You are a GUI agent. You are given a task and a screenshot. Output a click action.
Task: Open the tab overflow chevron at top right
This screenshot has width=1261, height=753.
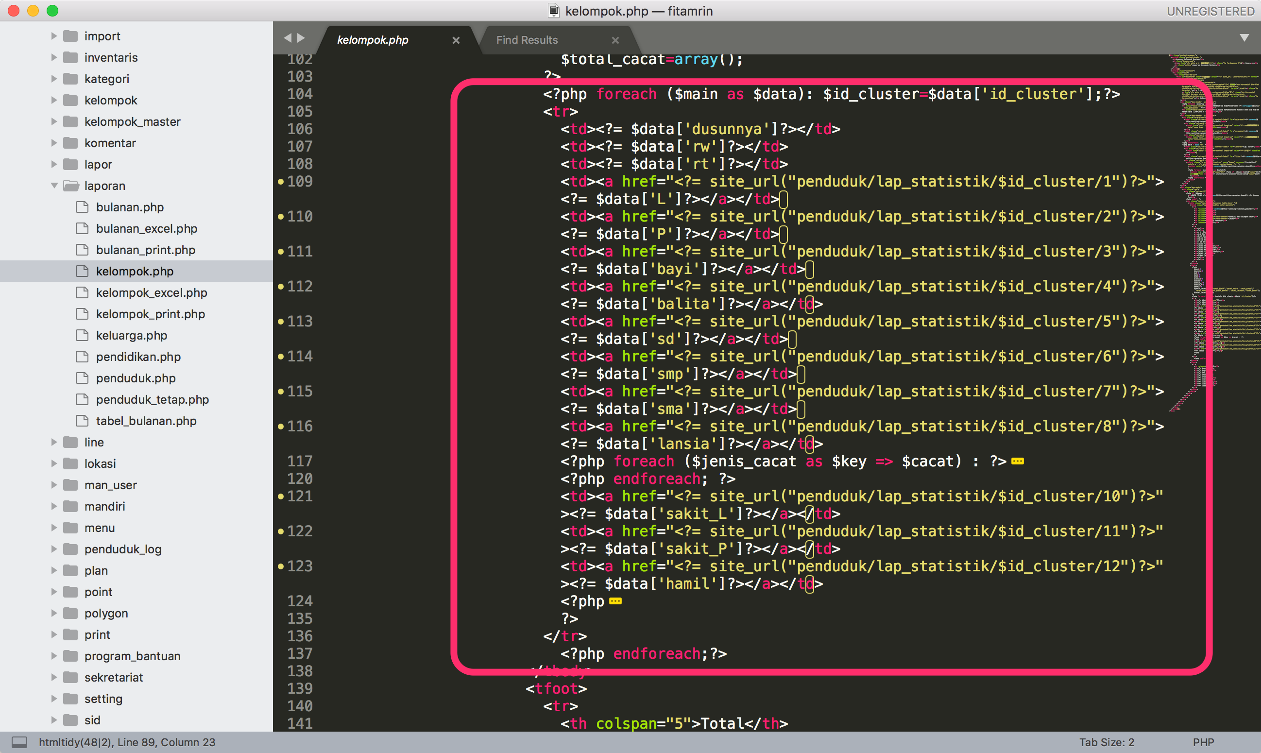point(1245,37)
